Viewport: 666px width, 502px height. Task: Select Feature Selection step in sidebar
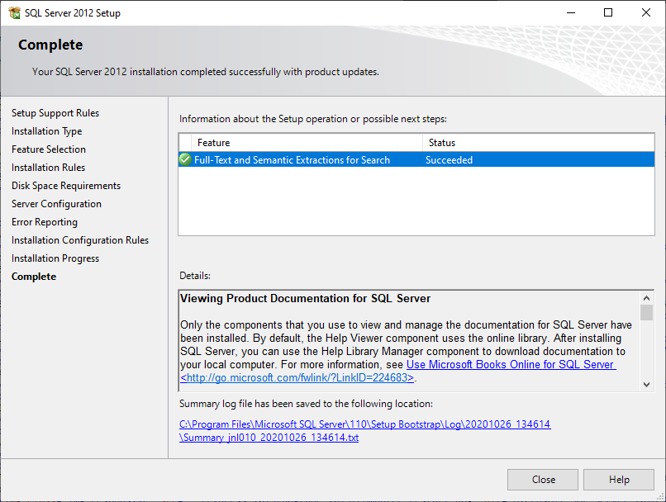[x=49, y=149]
